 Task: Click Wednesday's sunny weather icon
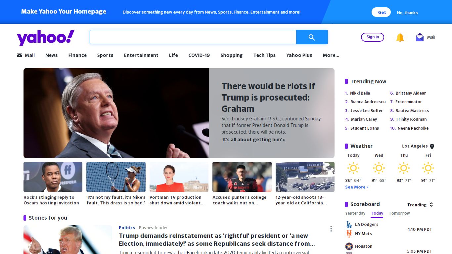[379, 168]
